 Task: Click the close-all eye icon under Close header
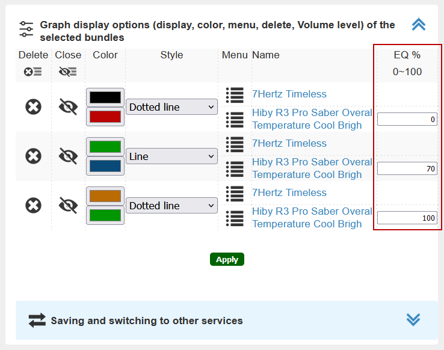click(x=67, y=72)
